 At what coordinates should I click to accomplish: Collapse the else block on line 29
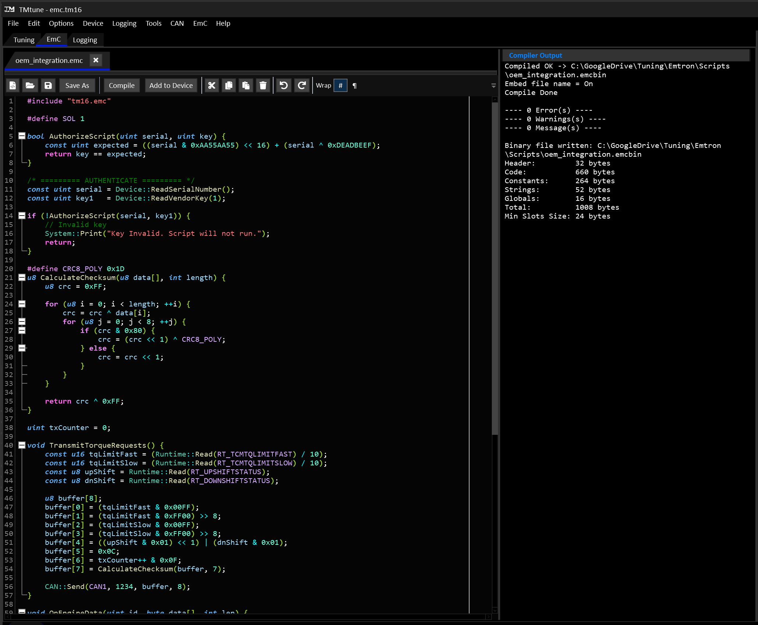[22, 348]
